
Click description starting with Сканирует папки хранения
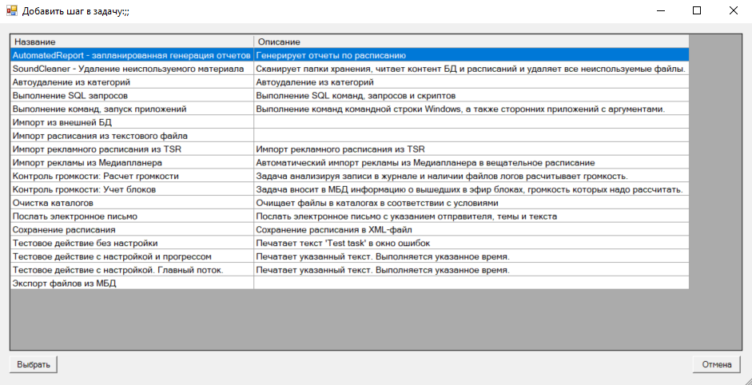[471, 69]
